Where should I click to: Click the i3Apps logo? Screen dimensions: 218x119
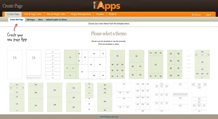point(107,6)
